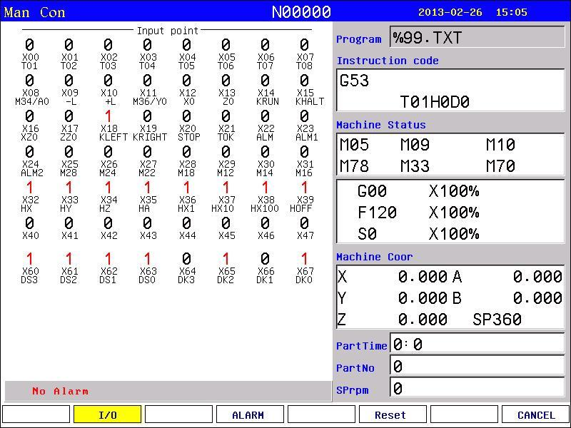Click the No Alarm status bar
The width and height of the screenshot is (571, 428).
(x=168, y=391)
